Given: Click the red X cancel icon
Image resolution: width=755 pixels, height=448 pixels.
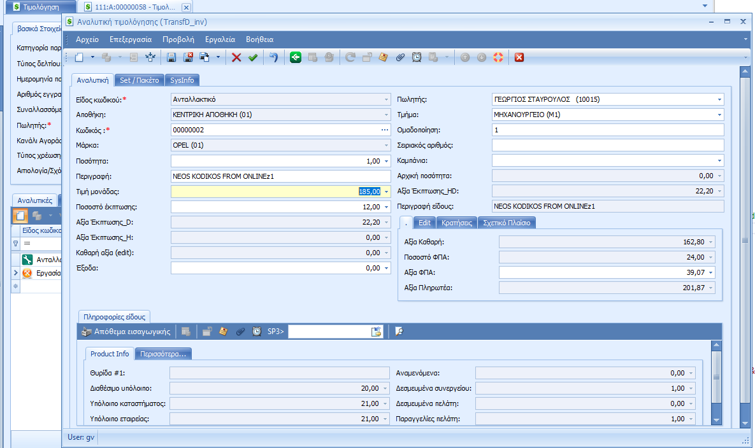Looking at the screenshot, I should tap(236, 57).
